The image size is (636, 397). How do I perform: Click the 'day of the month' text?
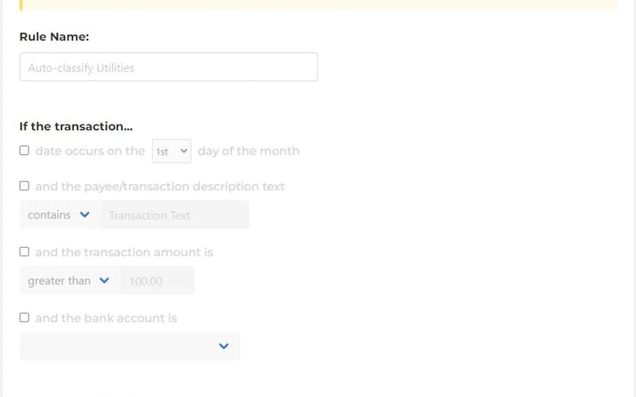(x=248, y=151)
